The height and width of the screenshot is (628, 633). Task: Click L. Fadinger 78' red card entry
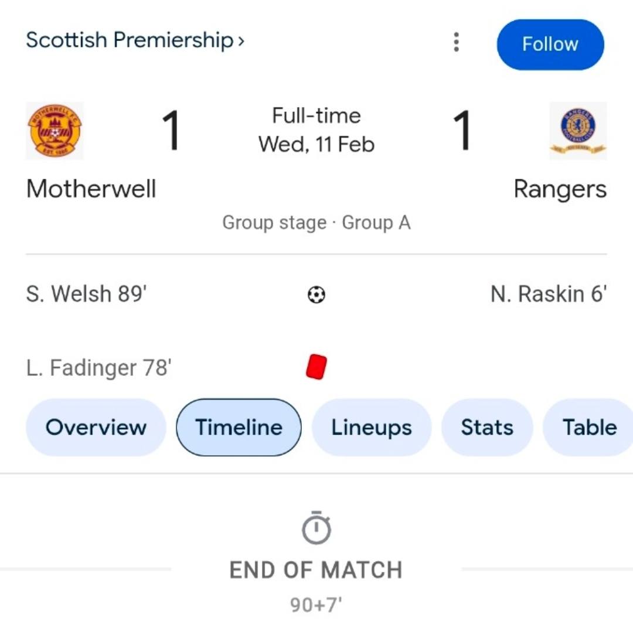click(99, 368)
